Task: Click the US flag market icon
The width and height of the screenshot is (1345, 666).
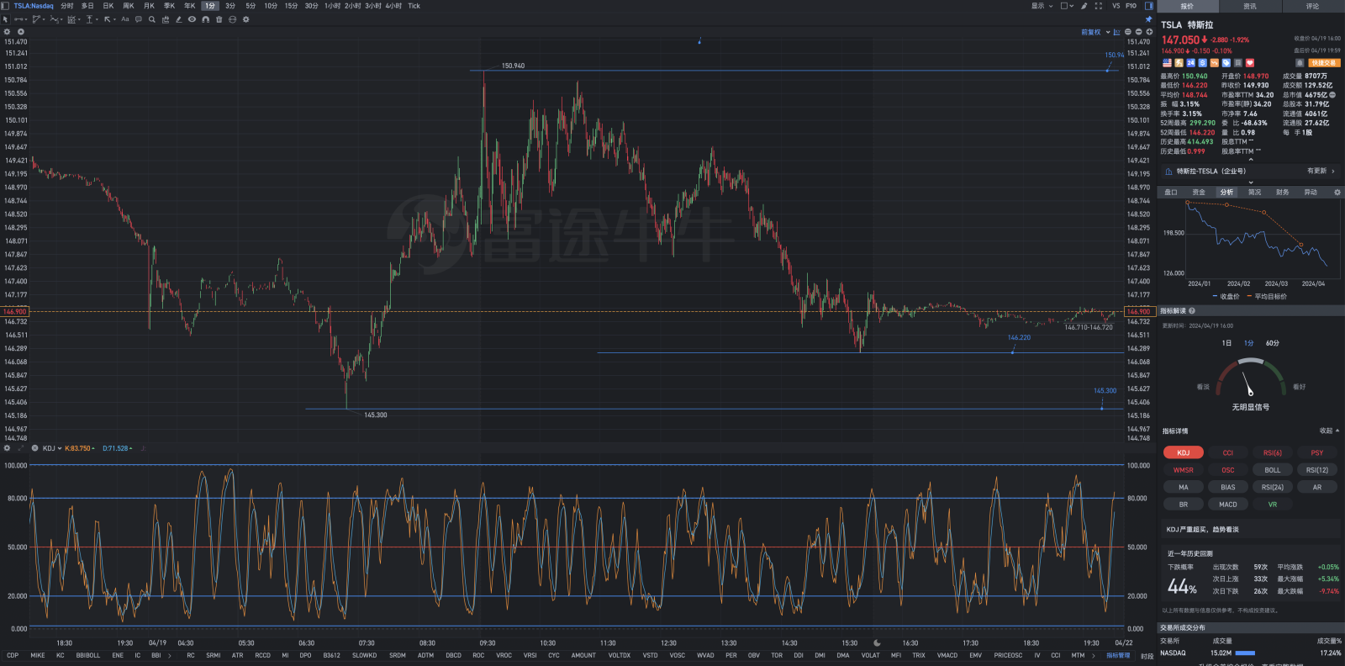Action: coord(1167,63)
